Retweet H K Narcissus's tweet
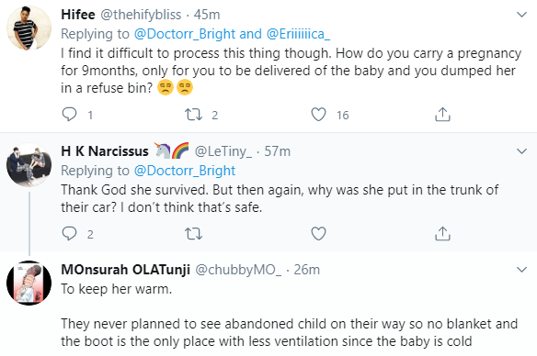This screenshot has height=356, width=537. click(x=193, y=234)
